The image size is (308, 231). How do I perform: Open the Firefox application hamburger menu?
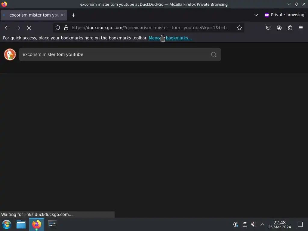(301, 28)
